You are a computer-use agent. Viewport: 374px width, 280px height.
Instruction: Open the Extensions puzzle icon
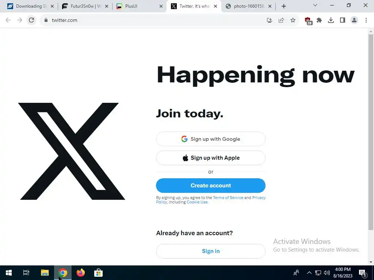tap(319, 20)
